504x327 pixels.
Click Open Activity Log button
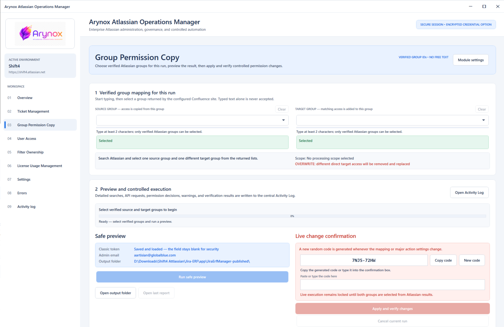coord(469,192)
